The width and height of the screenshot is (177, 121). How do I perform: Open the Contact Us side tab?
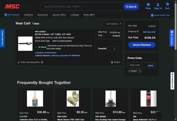click(172, 38)
